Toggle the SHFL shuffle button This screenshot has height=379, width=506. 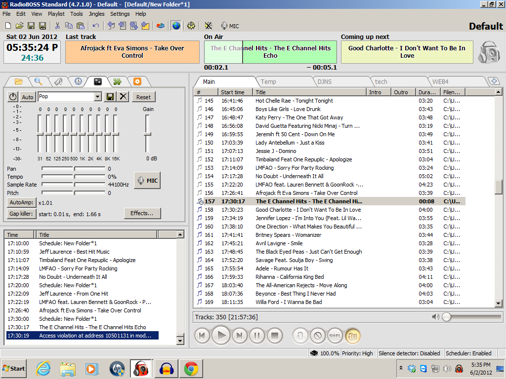(335, 336)
